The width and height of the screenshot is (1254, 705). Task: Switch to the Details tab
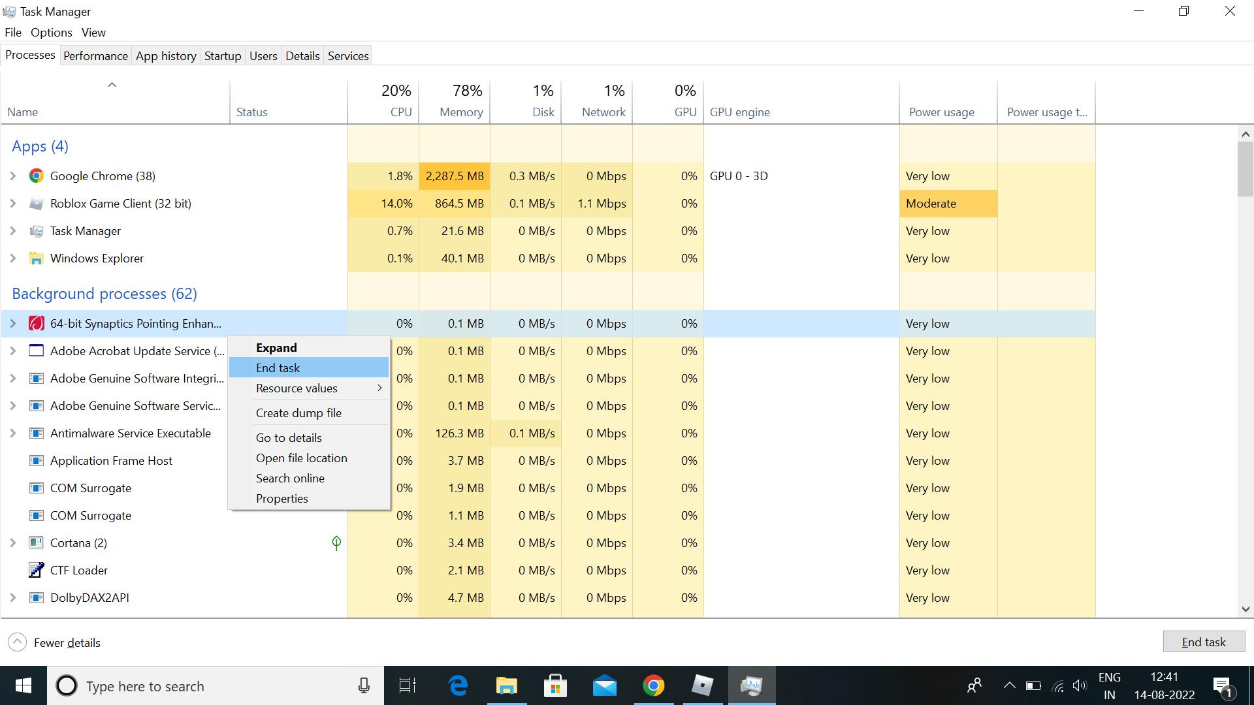coord(302,56)
